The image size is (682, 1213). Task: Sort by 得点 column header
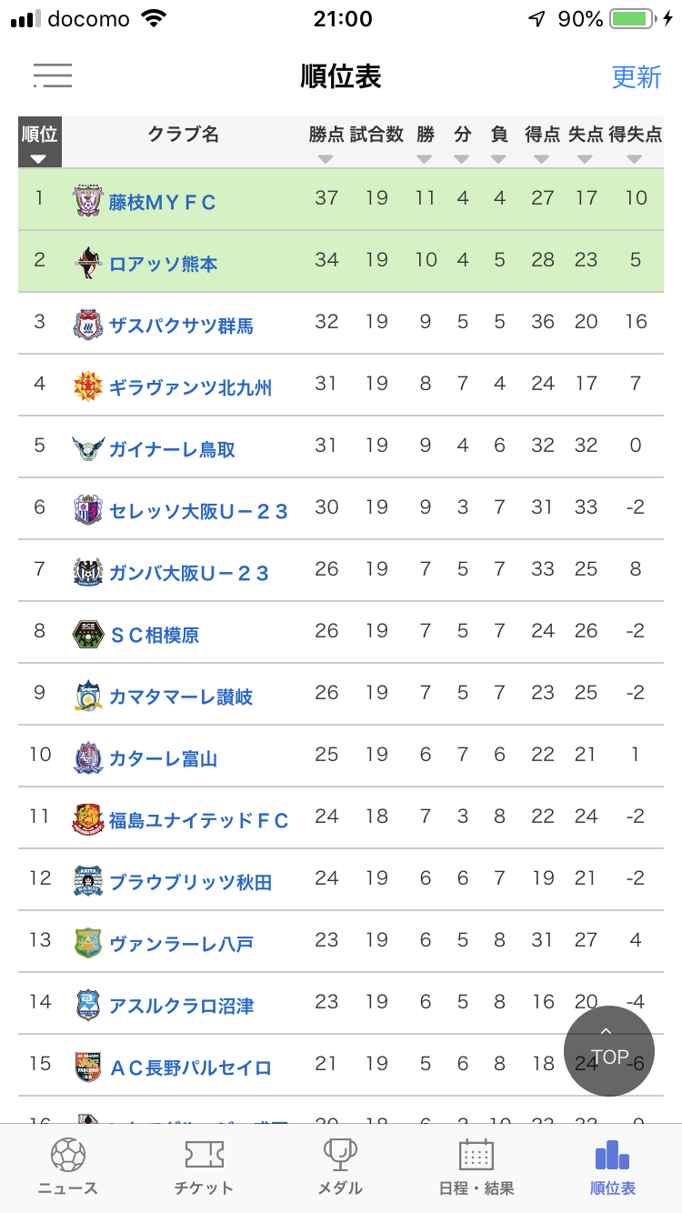[x=542, y=135]
